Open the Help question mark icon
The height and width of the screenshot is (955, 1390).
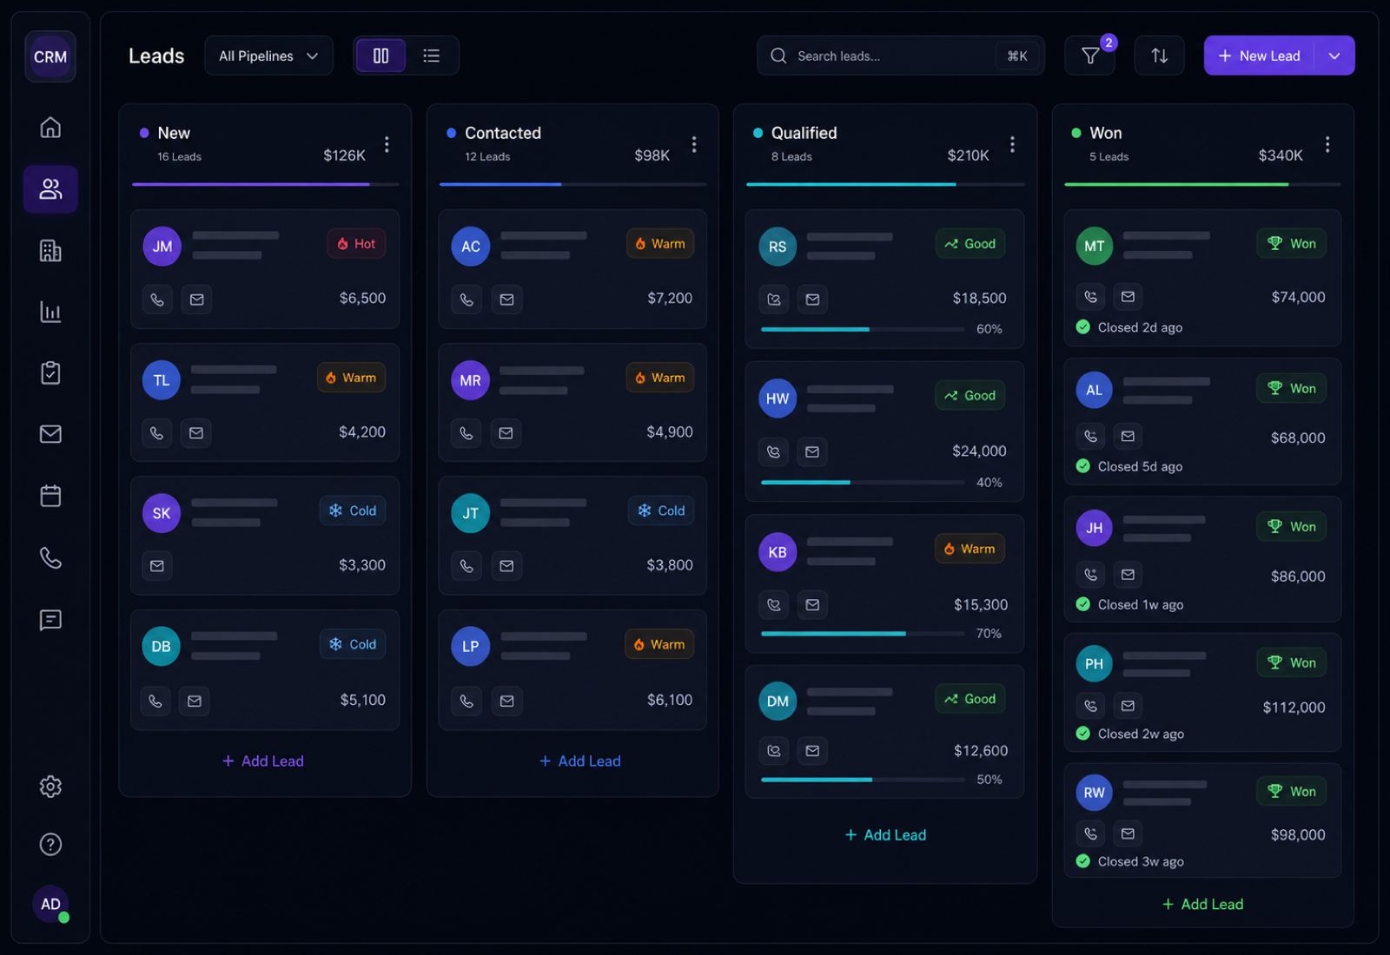tap(50, 844)
